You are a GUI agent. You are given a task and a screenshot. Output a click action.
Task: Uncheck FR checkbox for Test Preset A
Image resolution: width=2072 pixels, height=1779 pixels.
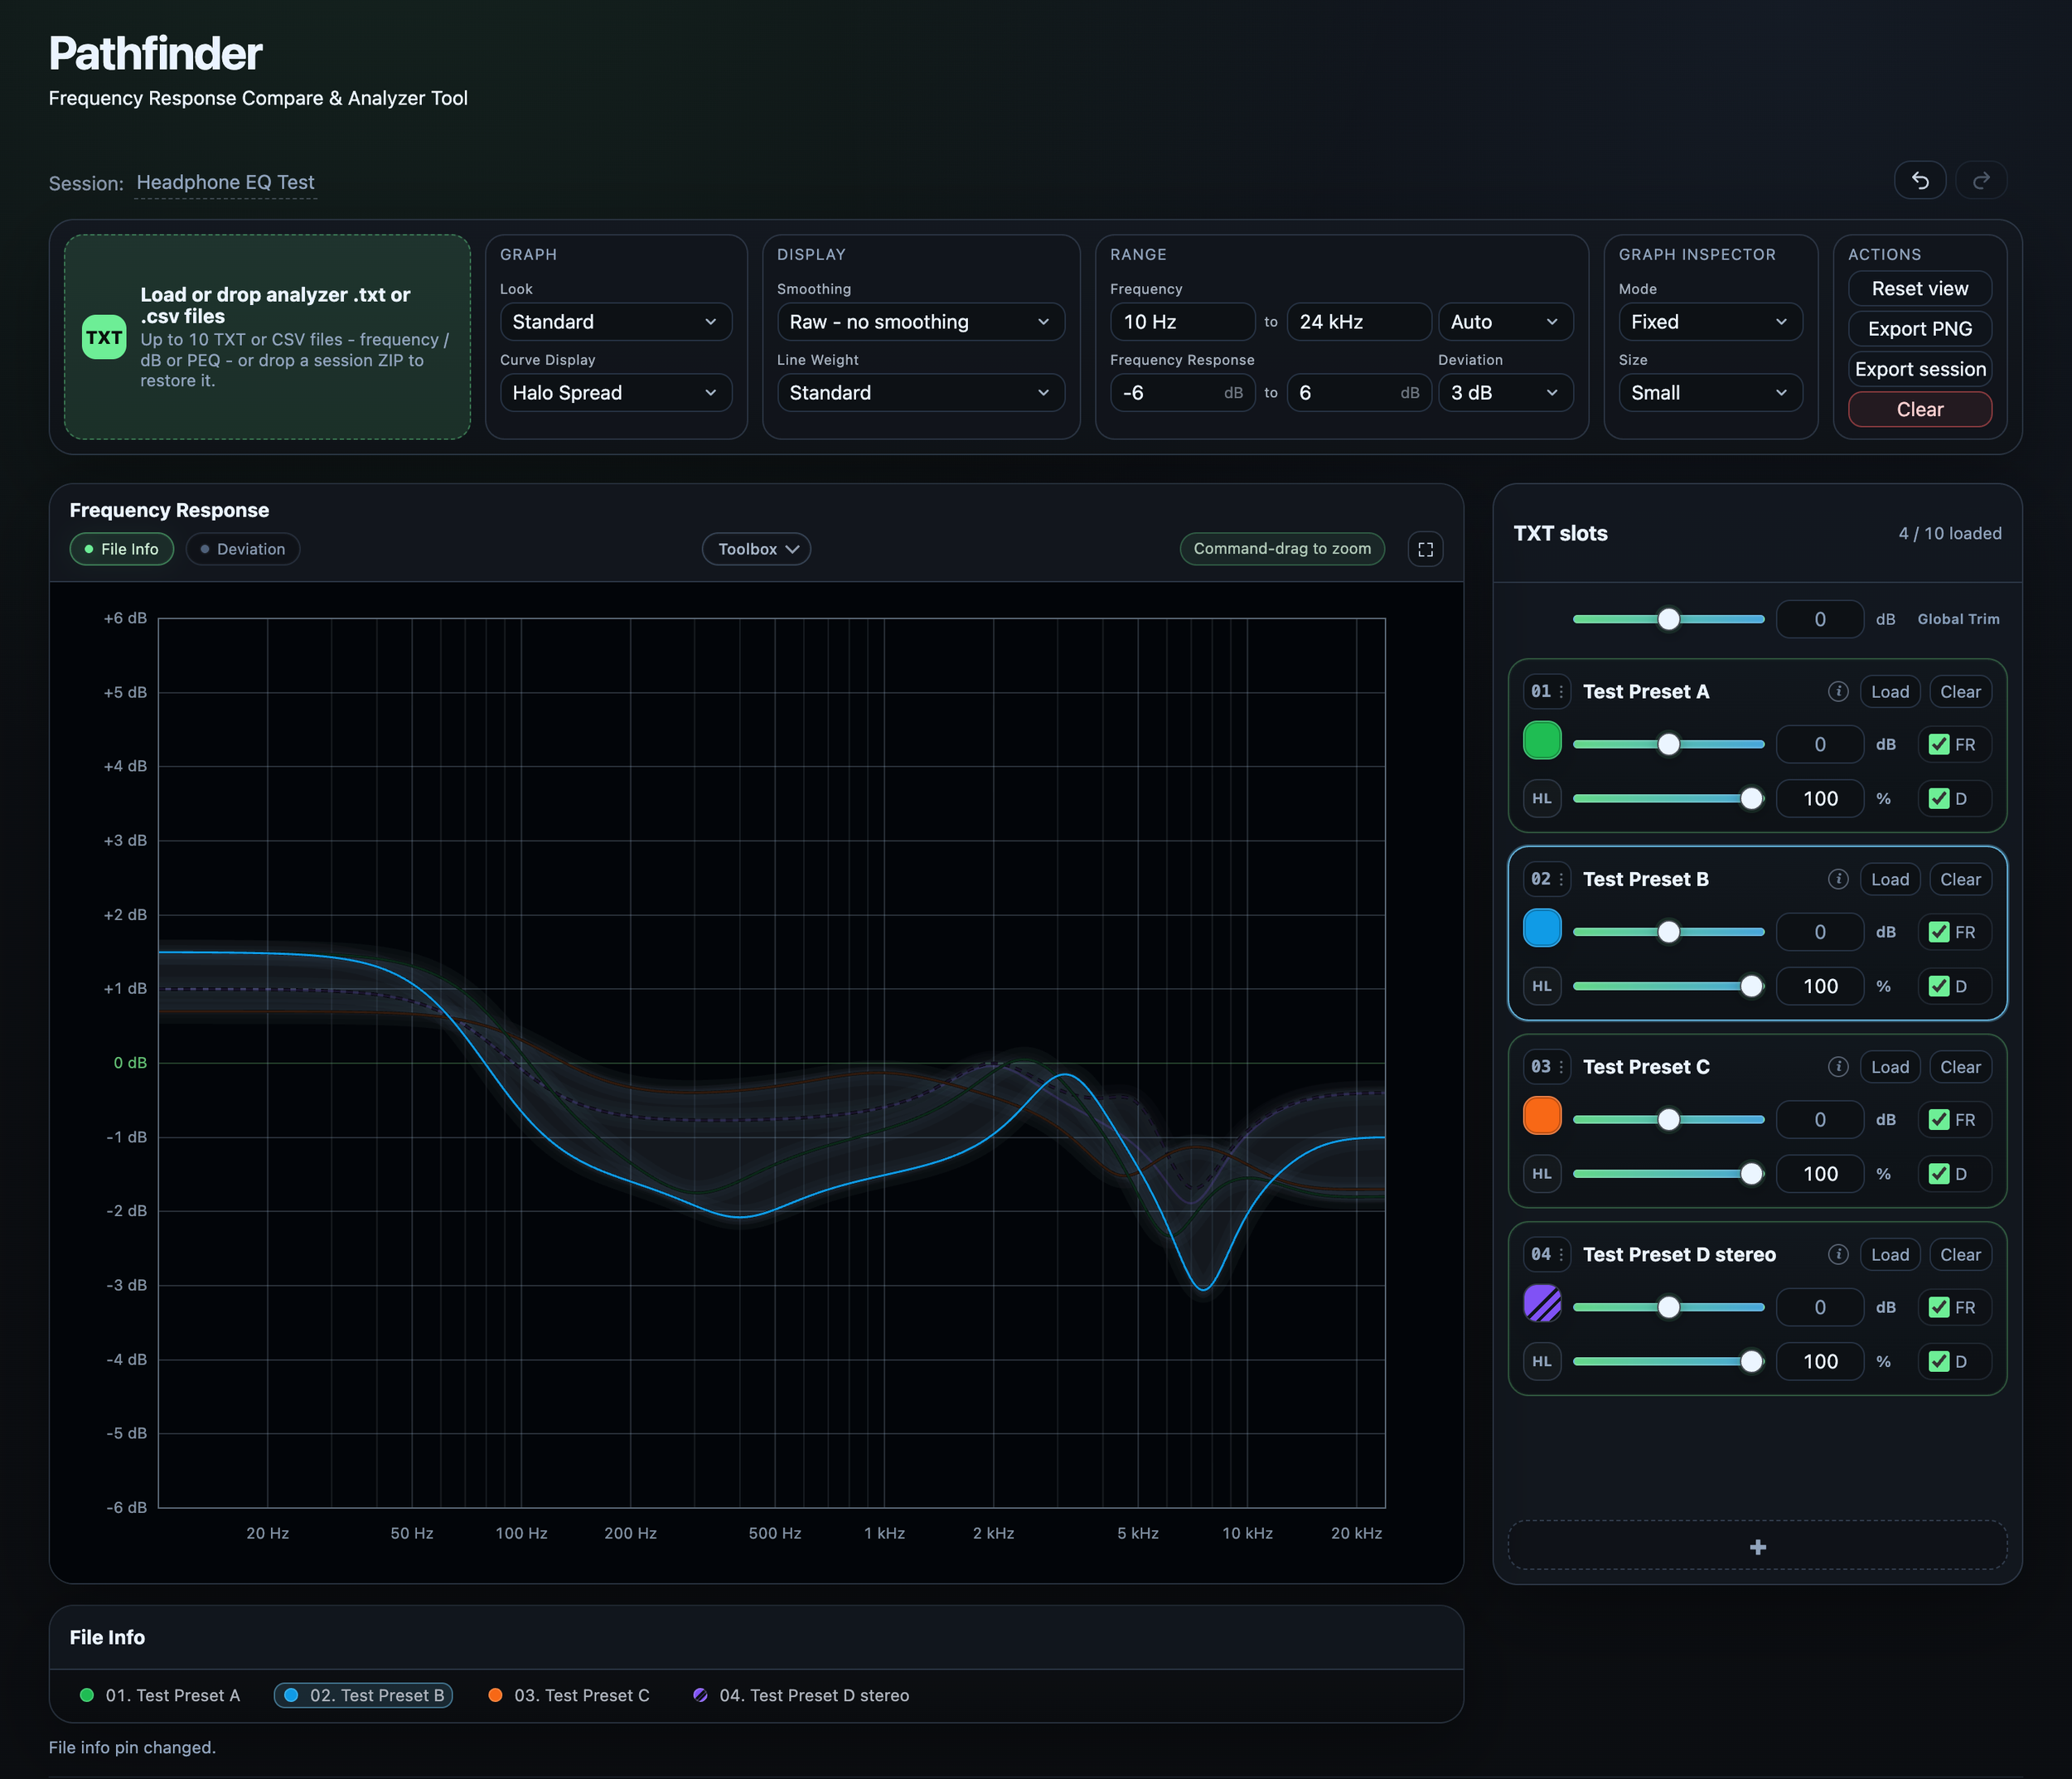[1938, 744]
